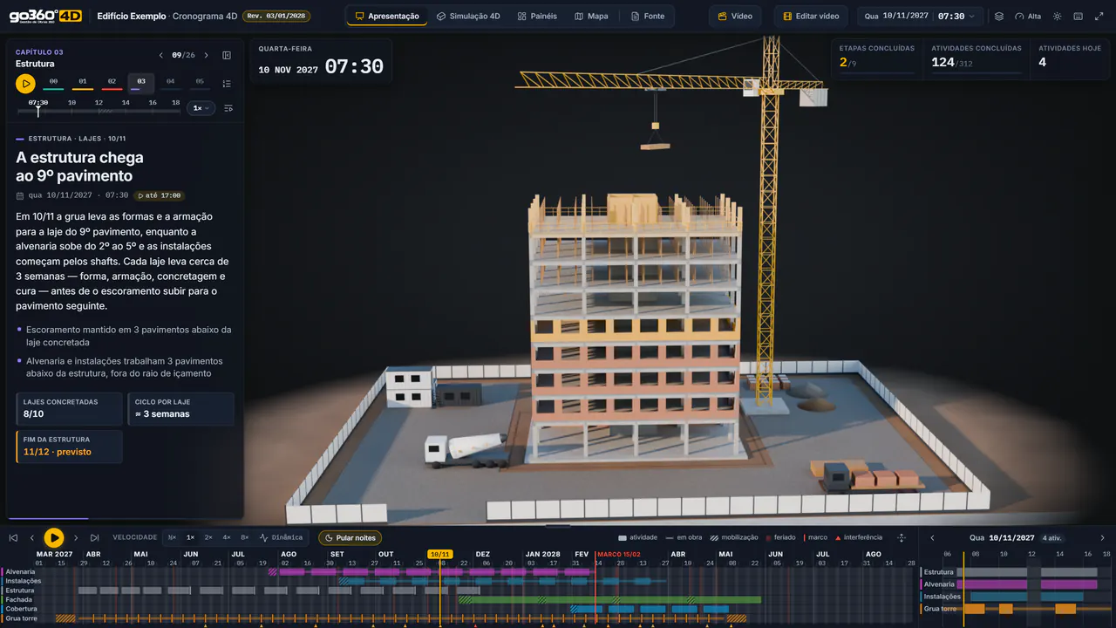This screenshot has height=628, width=1116.
Task: Set playback speed to 4×
Action: coord(227,538)
